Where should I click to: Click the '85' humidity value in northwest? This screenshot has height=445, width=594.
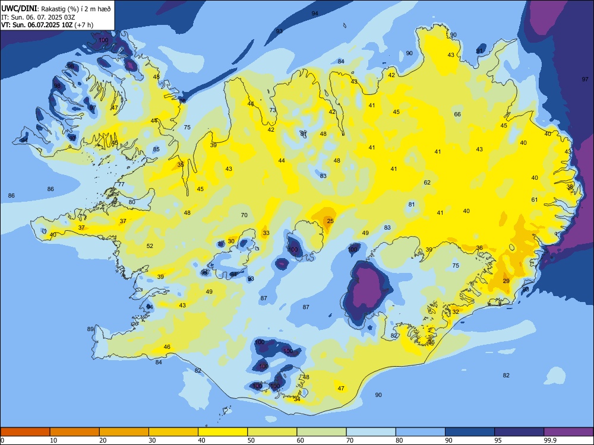tap(156, 150)
